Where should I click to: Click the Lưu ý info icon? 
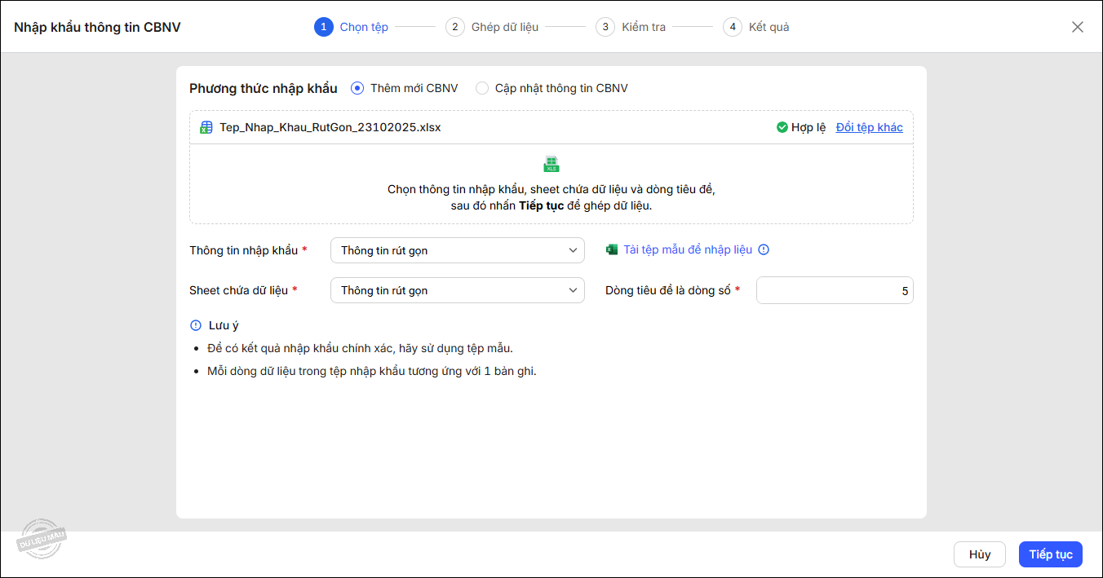pos(196,325)
